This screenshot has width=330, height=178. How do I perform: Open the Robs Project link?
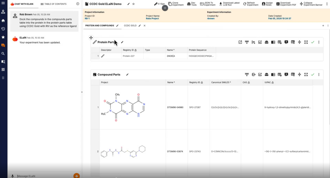[152, 19]
